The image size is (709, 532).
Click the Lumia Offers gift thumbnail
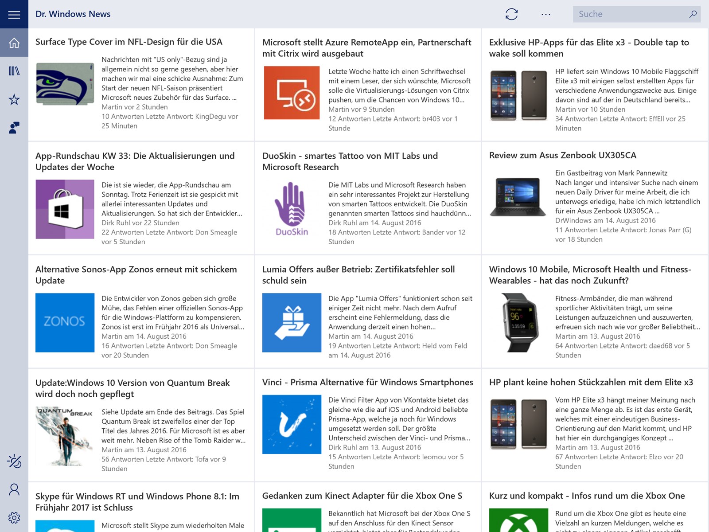pos(292,323)
